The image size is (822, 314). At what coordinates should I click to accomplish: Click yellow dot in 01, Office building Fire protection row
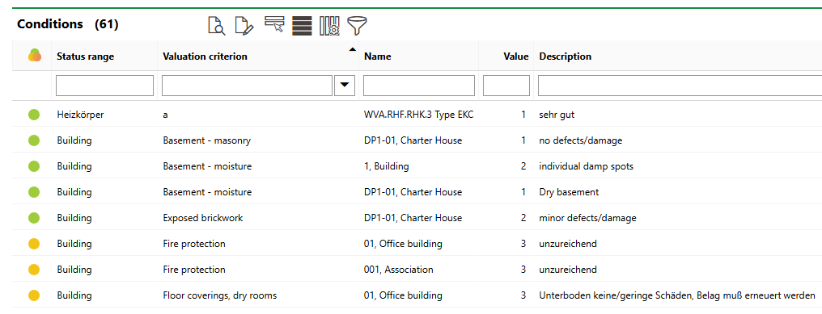click(x=34, y=244)
